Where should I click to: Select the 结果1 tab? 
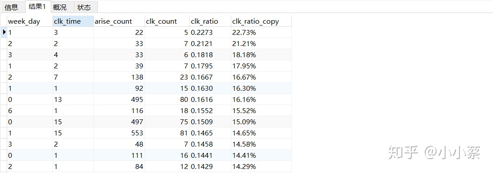pyautogui.click(x=37, y=7)
